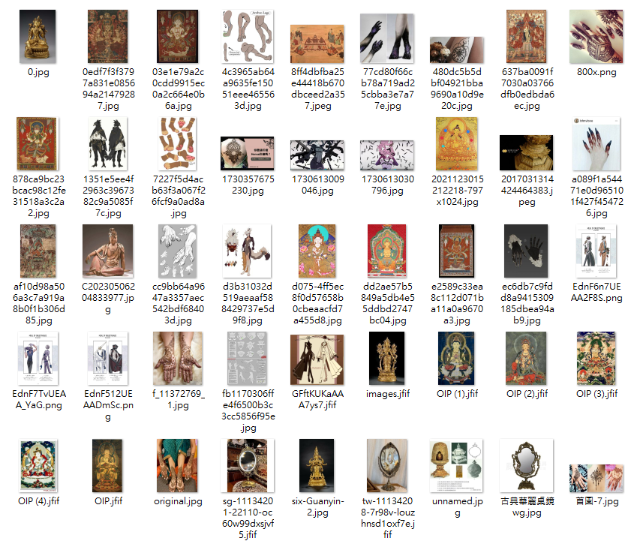Image resolution: width=631 pixels, height=544 pixels.
Task: Click the C20230506204833977.jpg file name
Action: (108, 298)
